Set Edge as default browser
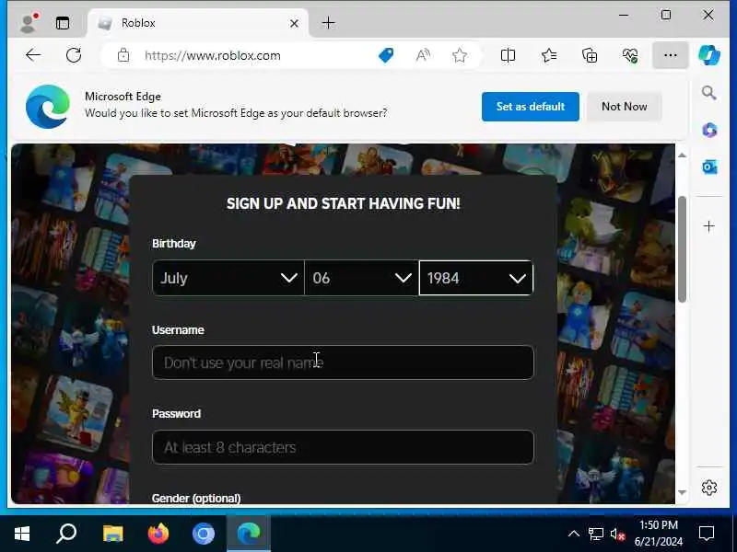 click(531, 107)
